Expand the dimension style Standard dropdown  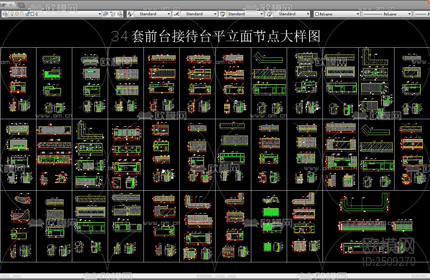click(215, 14)
